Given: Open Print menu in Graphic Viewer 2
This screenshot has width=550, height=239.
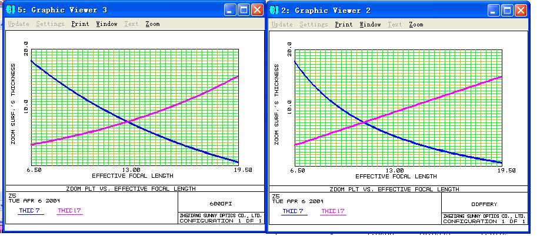Looking at the screenshot, I should (x=344, y=24).
